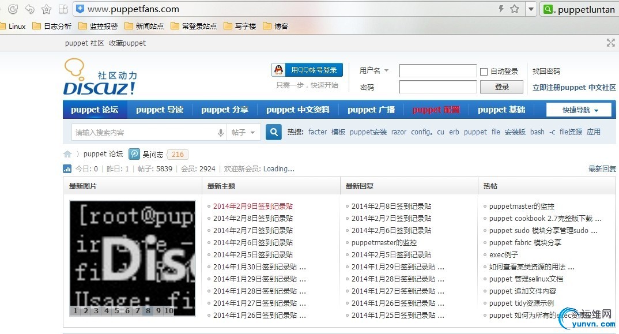Open the Linux bookmark folder
Image resolution: width=619 pixels, height=334 pixels.
(x=13, y=26)
